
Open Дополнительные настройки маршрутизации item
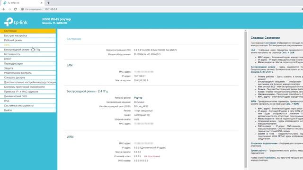click(x=28, y=82)
